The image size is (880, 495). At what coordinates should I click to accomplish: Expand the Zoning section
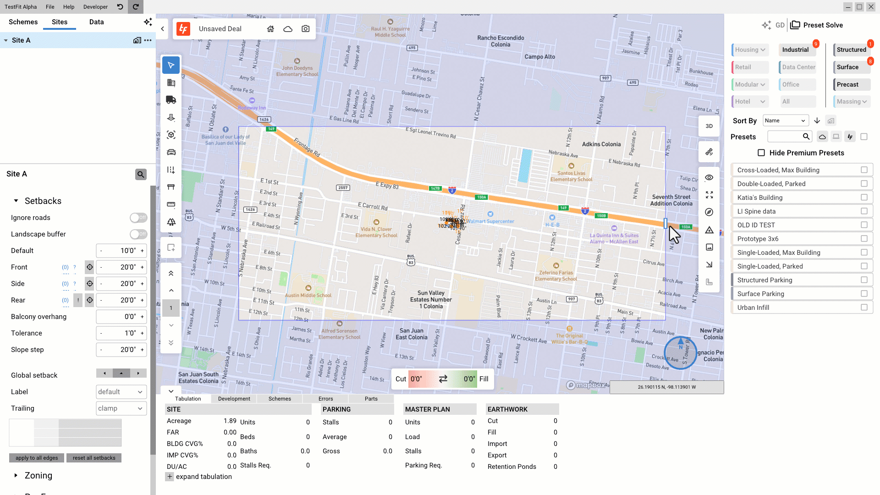(x=16, y=475)
